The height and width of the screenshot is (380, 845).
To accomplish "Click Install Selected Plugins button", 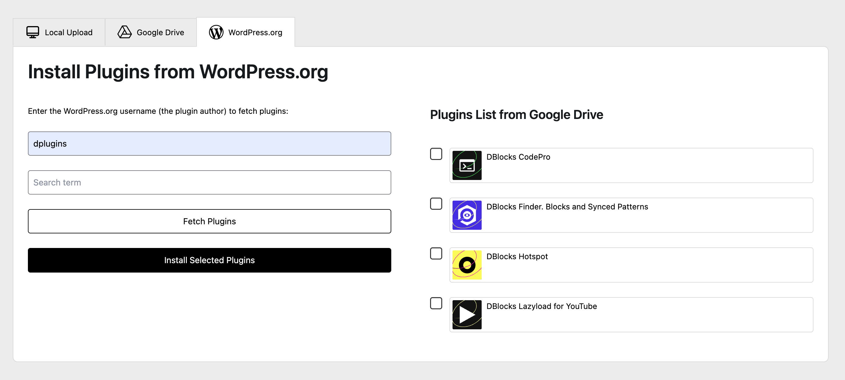I will (x=210, y=260).
